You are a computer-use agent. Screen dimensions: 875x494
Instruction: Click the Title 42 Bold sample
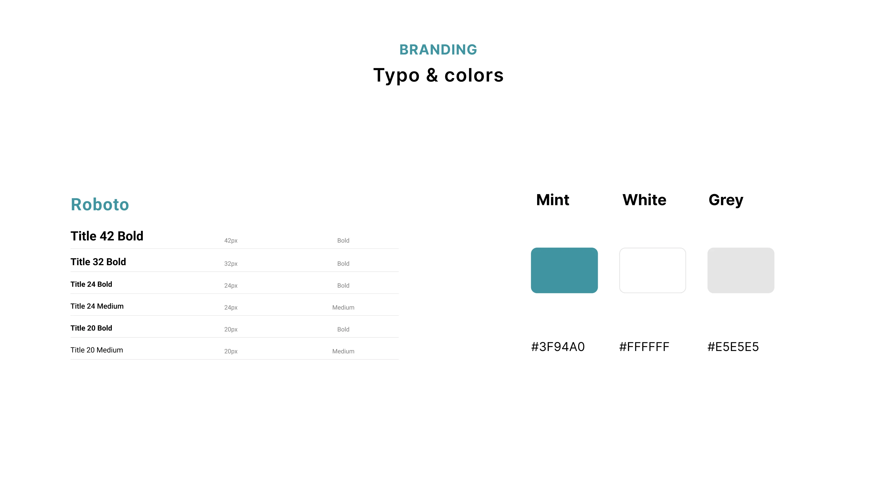[107, 236]
